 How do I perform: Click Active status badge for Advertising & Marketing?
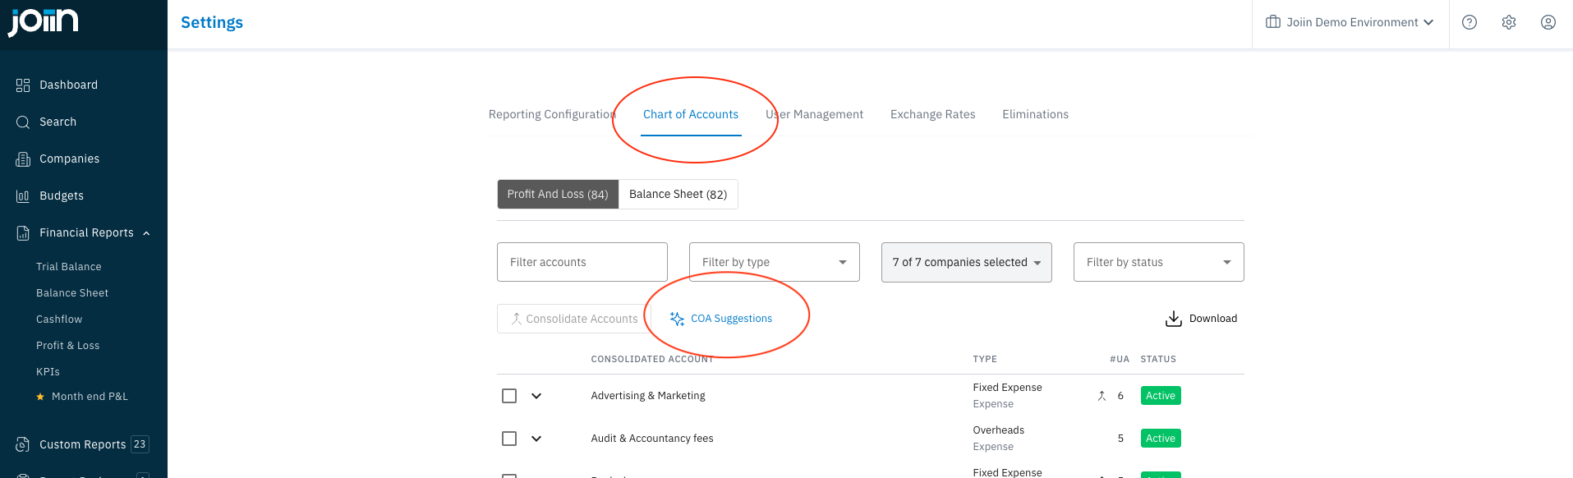1161,396
